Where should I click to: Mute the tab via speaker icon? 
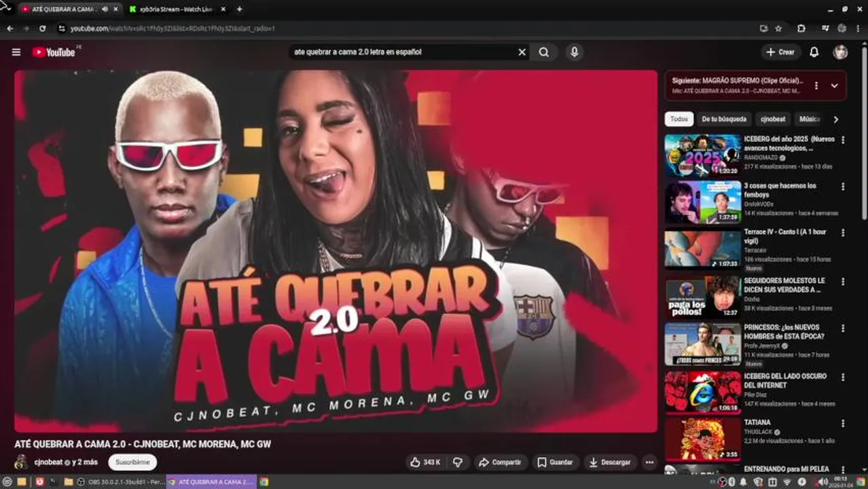(105, 9)
